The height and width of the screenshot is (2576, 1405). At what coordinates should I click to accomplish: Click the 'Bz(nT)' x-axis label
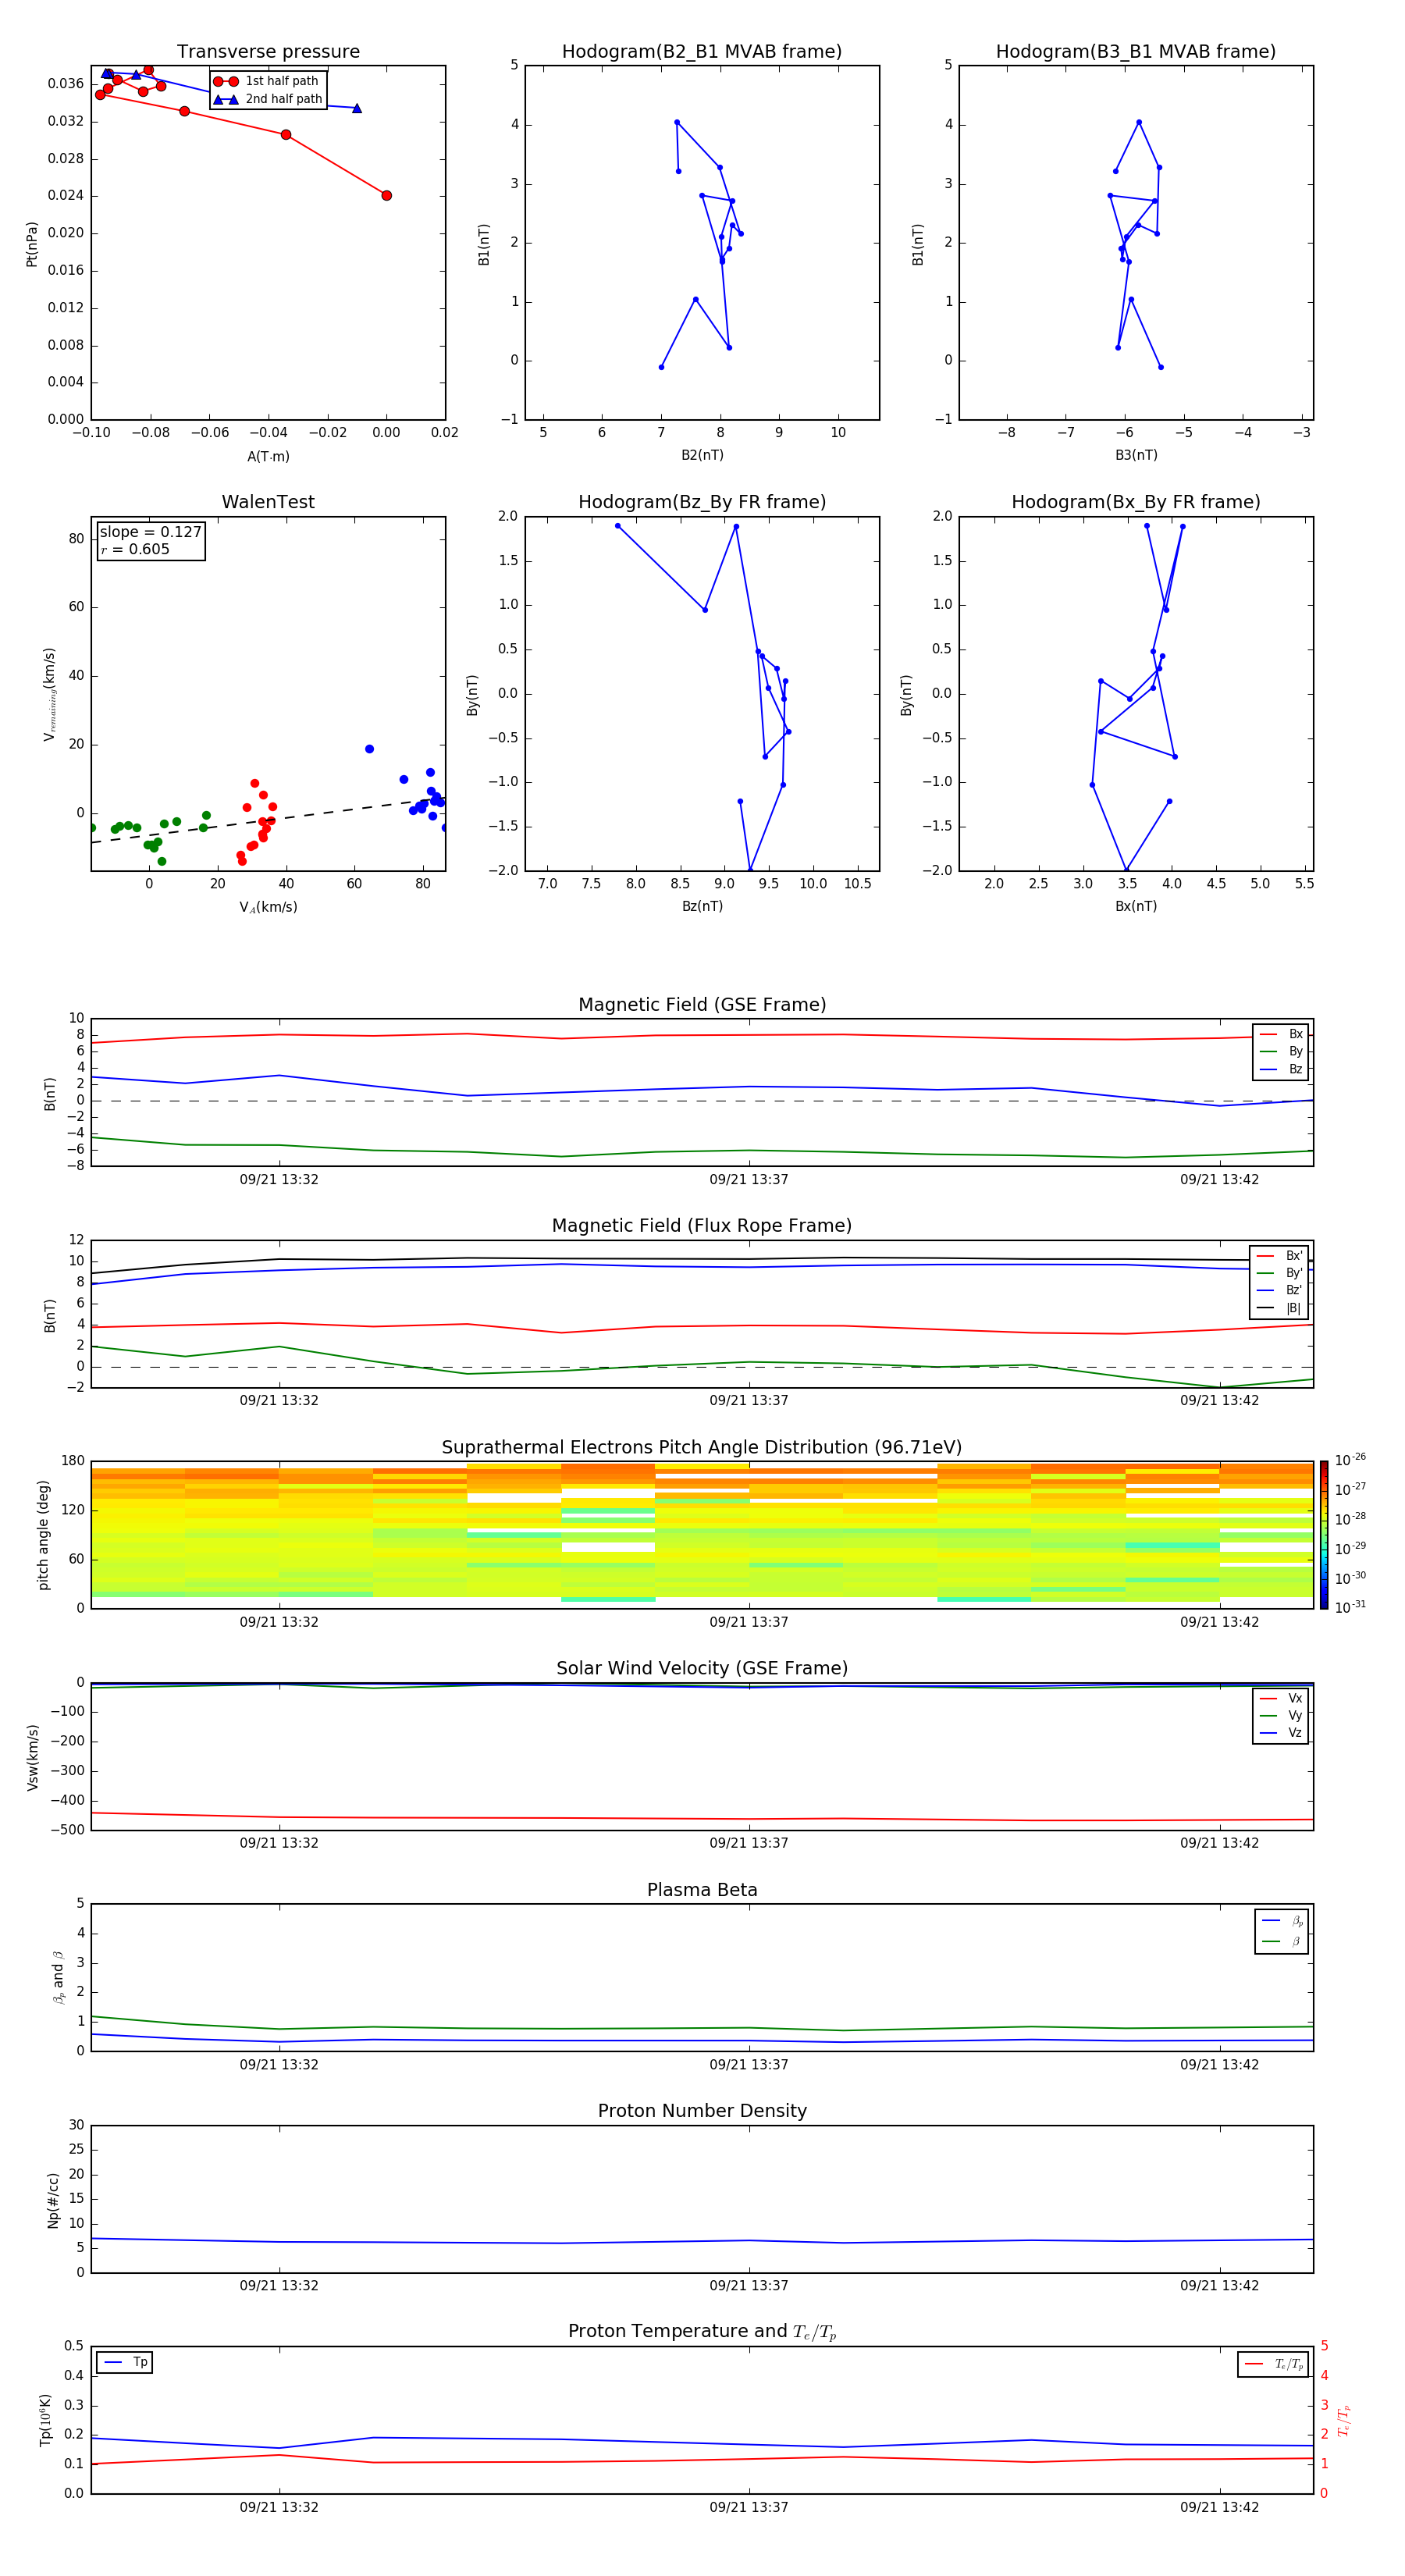[702, 907]
